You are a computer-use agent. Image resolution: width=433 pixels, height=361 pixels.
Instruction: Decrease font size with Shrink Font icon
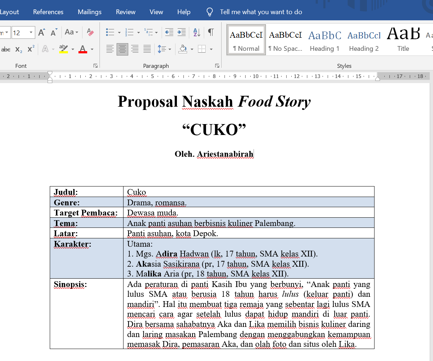pos(54,33)
